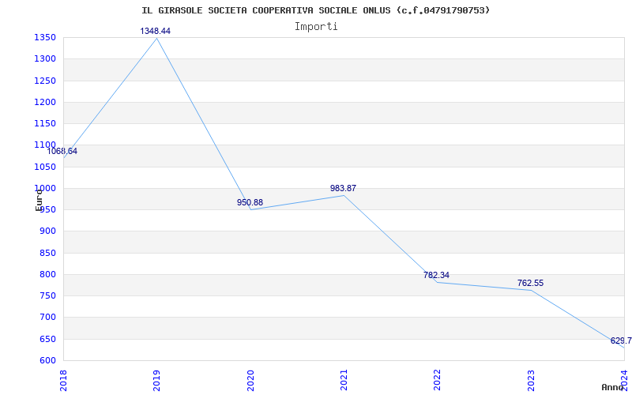This screenshot has height=395, width=632.
Task: Click the 629.7 end point label
Action: click(621, 341)
